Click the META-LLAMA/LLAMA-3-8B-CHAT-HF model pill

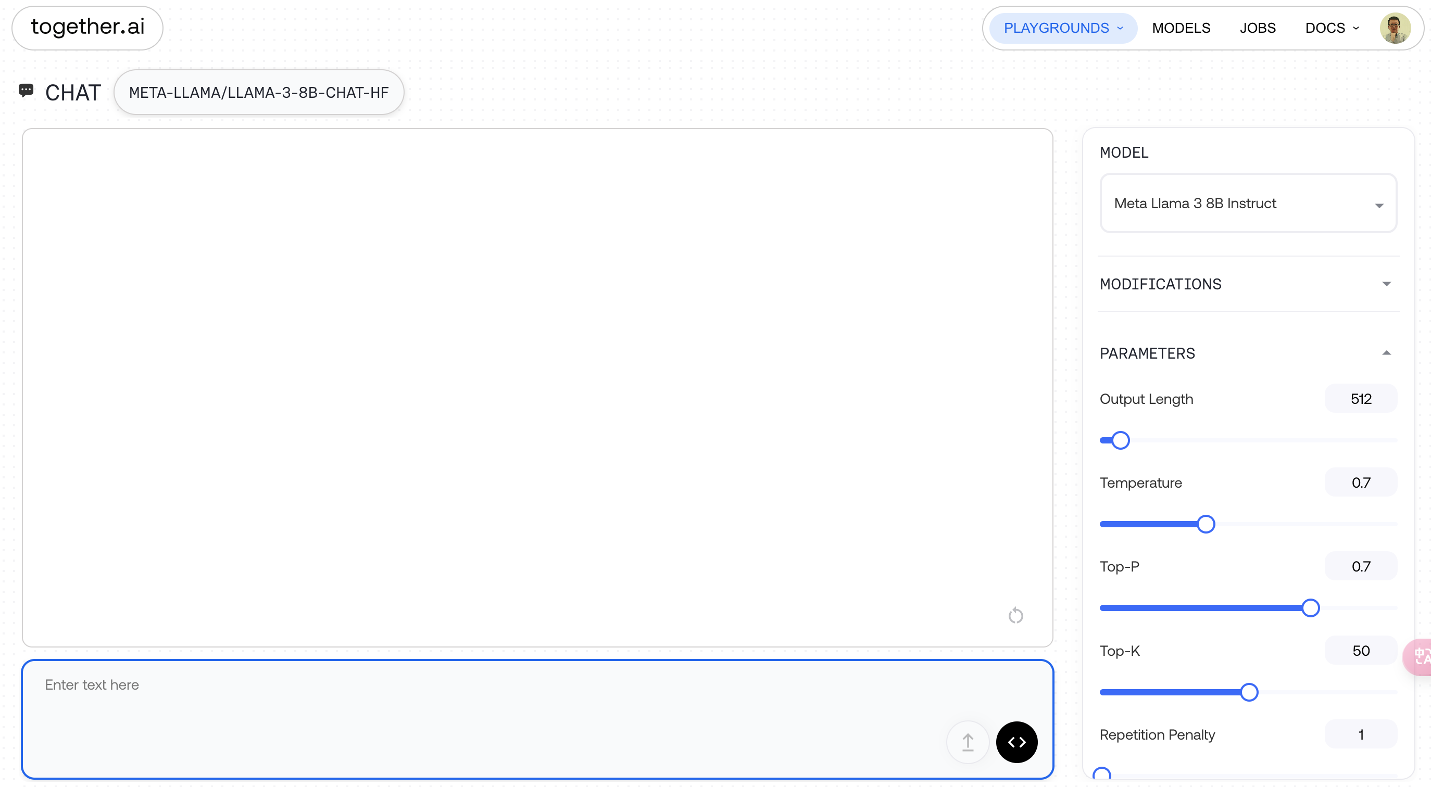tap(258, 92)
